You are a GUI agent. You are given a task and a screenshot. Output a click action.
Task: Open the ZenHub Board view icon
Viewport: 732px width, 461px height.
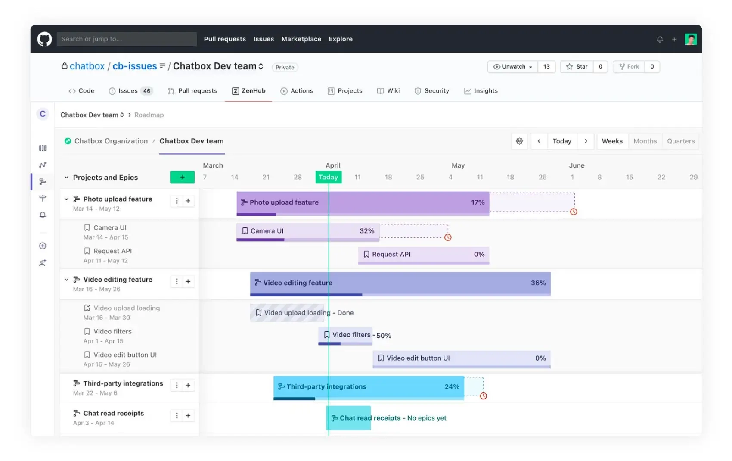pyautogui.click(x=43, y=148)
